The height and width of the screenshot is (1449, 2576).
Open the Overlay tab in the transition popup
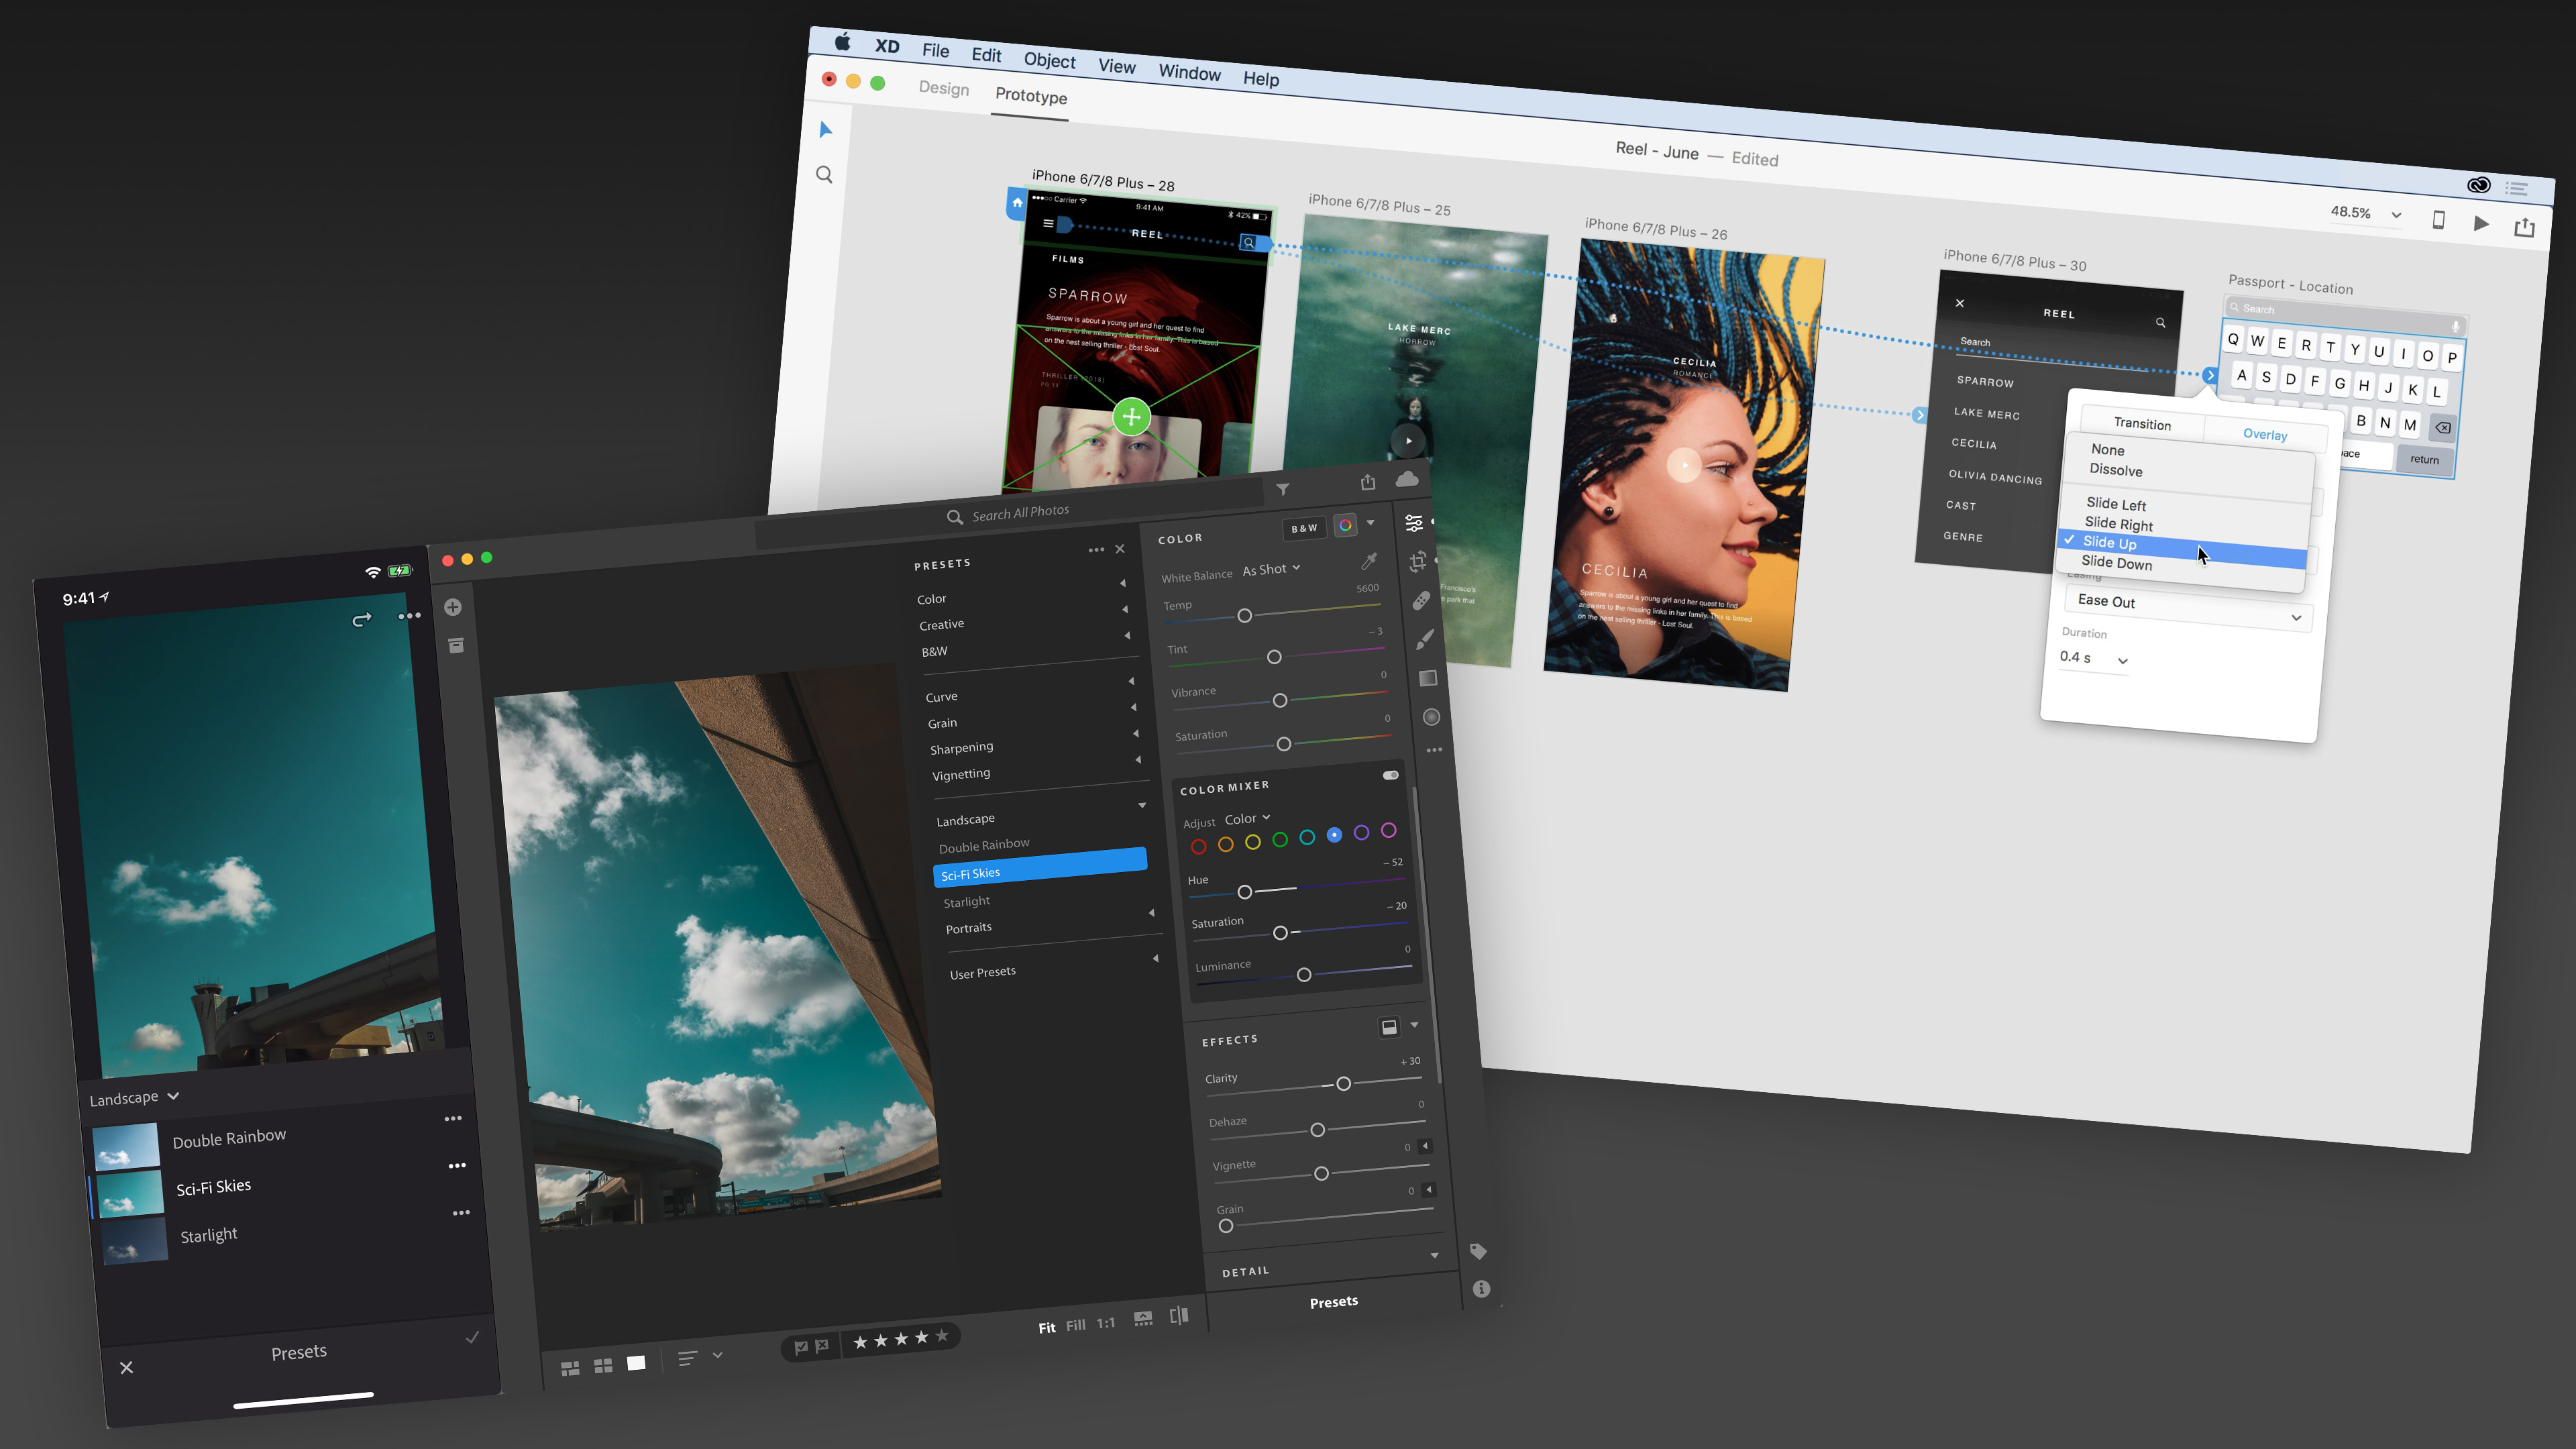coord(2264,434)
